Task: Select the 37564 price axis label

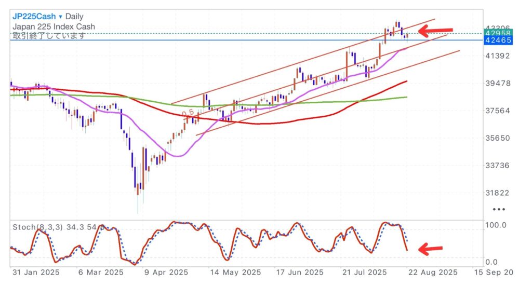Action: click(x=497, y=111)
